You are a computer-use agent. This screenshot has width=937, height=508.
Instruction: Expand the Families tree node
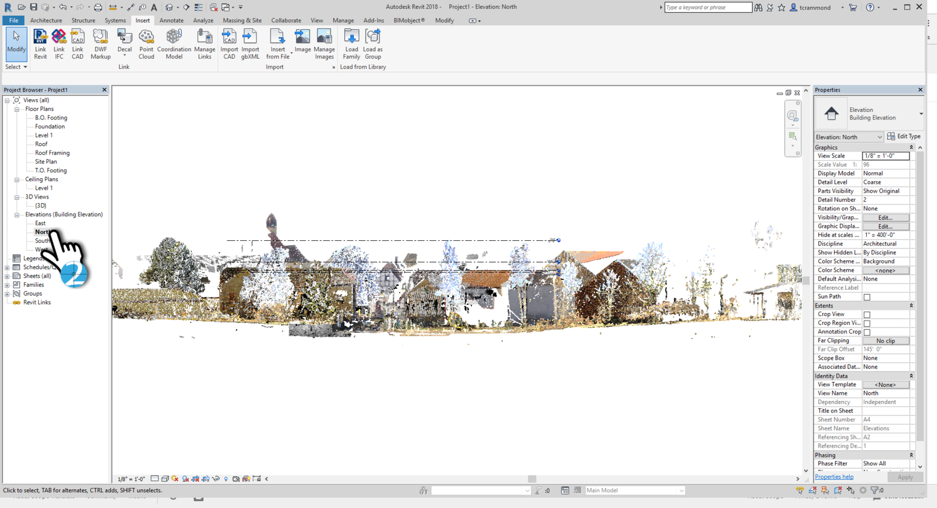coord(7,285)
